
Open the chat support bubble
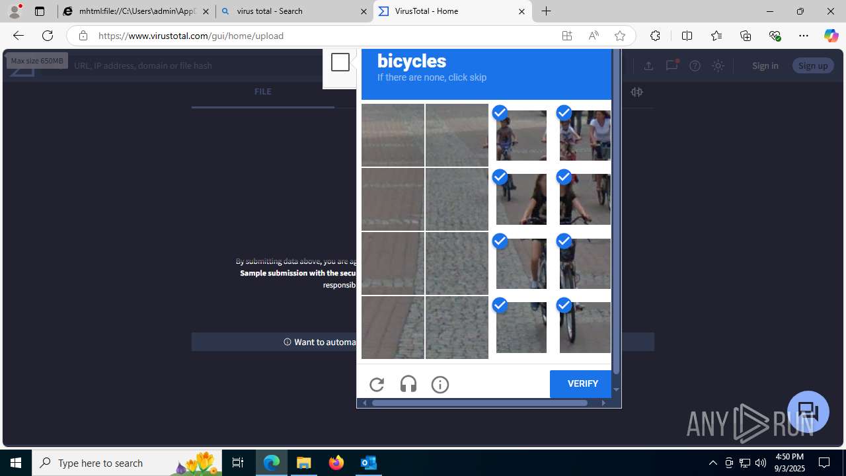(x=808, y=412)
